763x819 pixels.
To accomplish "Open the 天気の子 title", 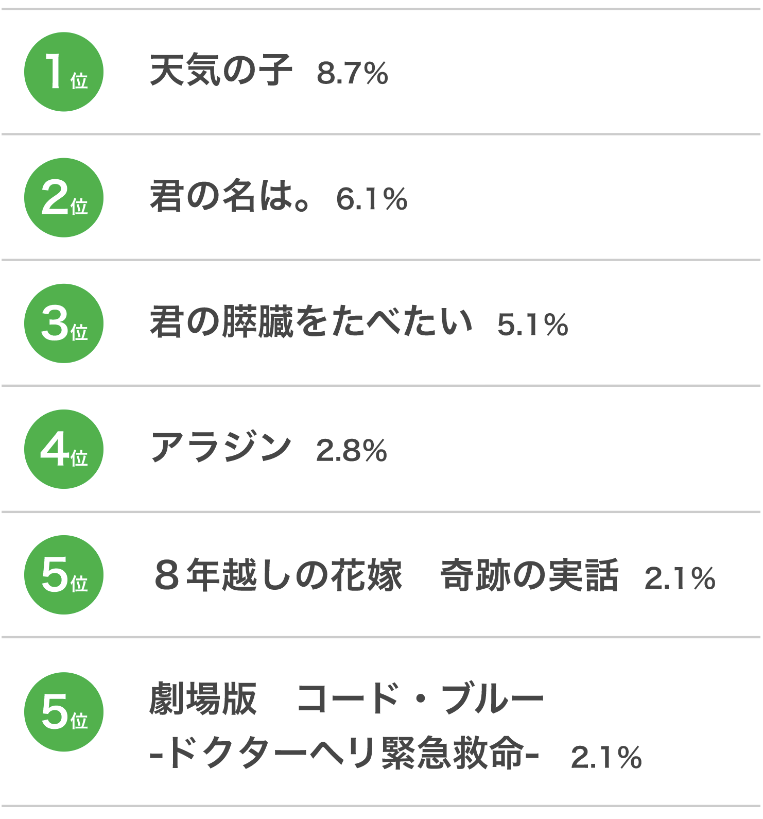I will [x=220, y=71].
